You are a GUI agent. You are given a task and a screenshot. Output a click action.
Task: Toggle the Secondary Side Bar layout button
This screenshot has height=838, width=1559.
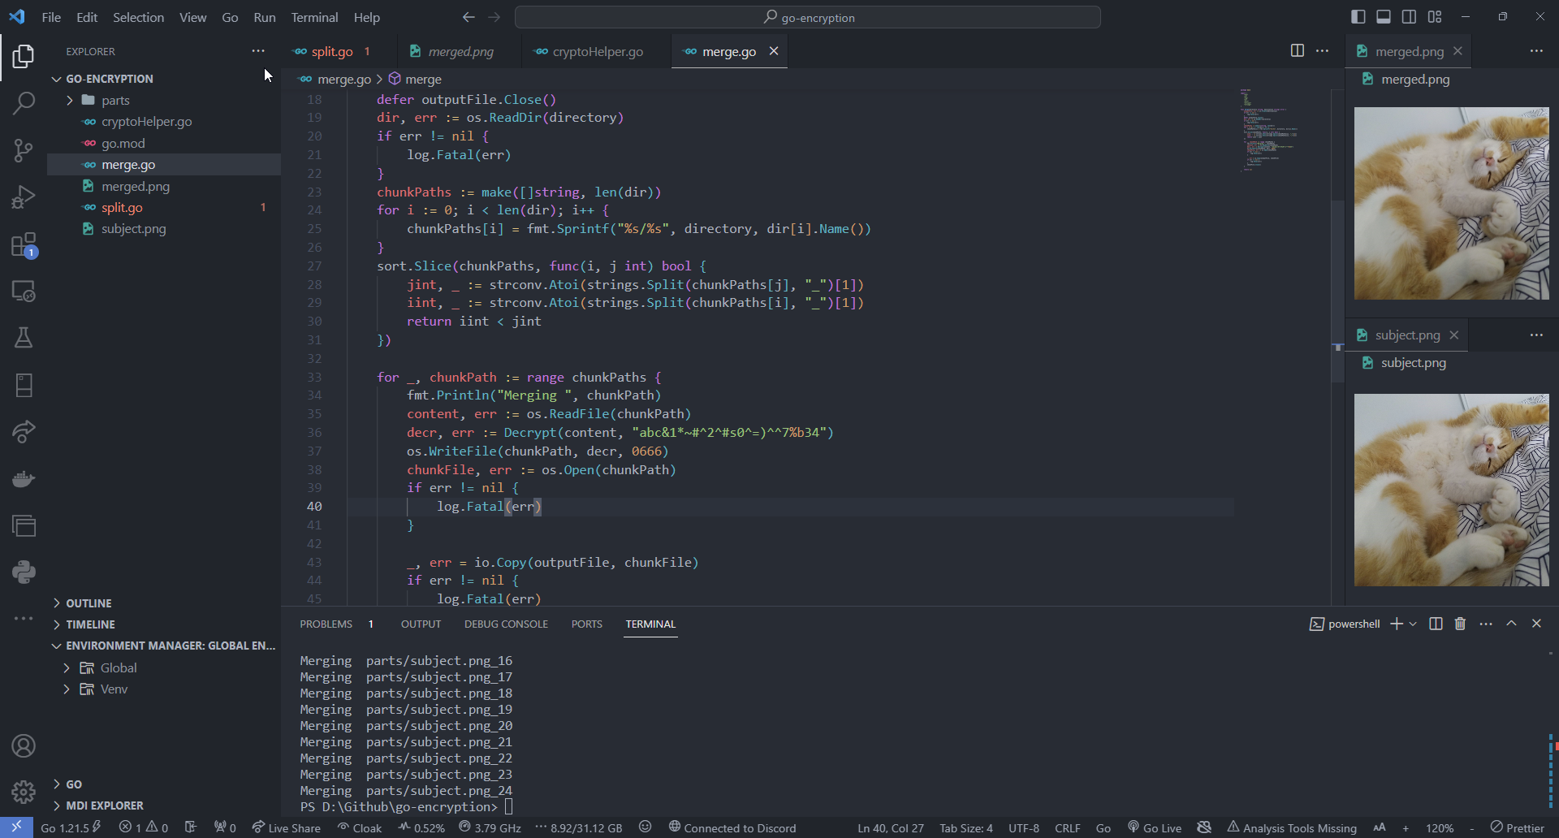click(1409, 17)
